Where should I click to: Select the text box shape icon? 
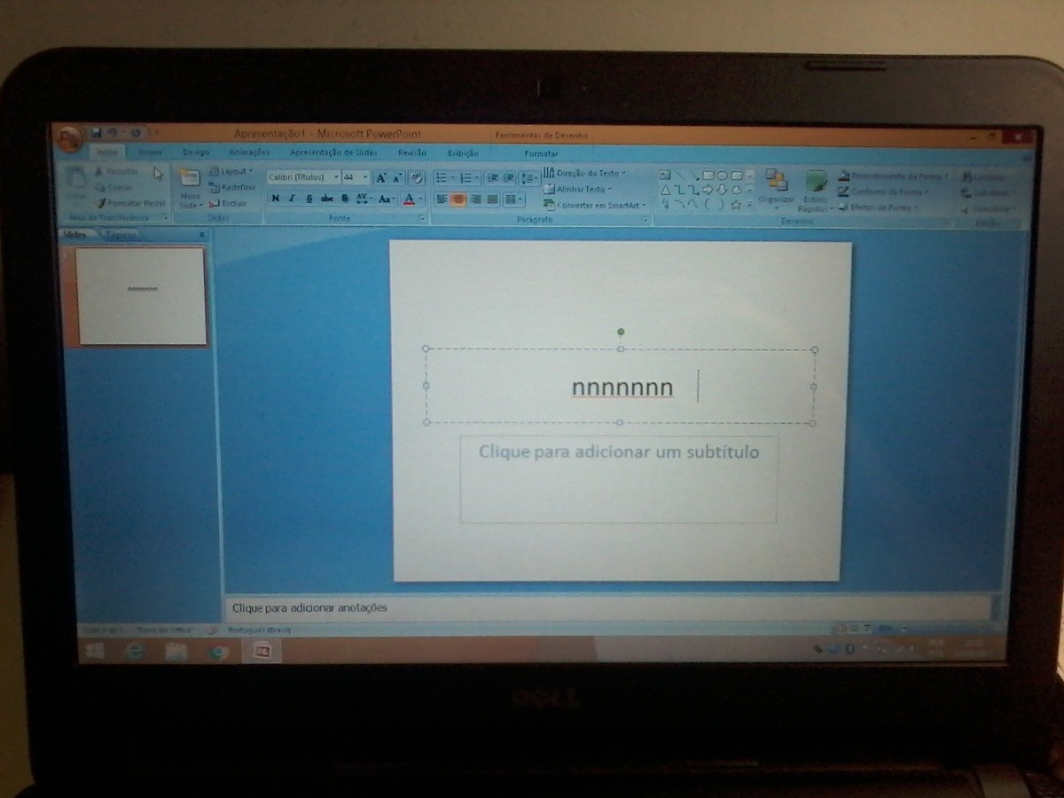[666, 176]
